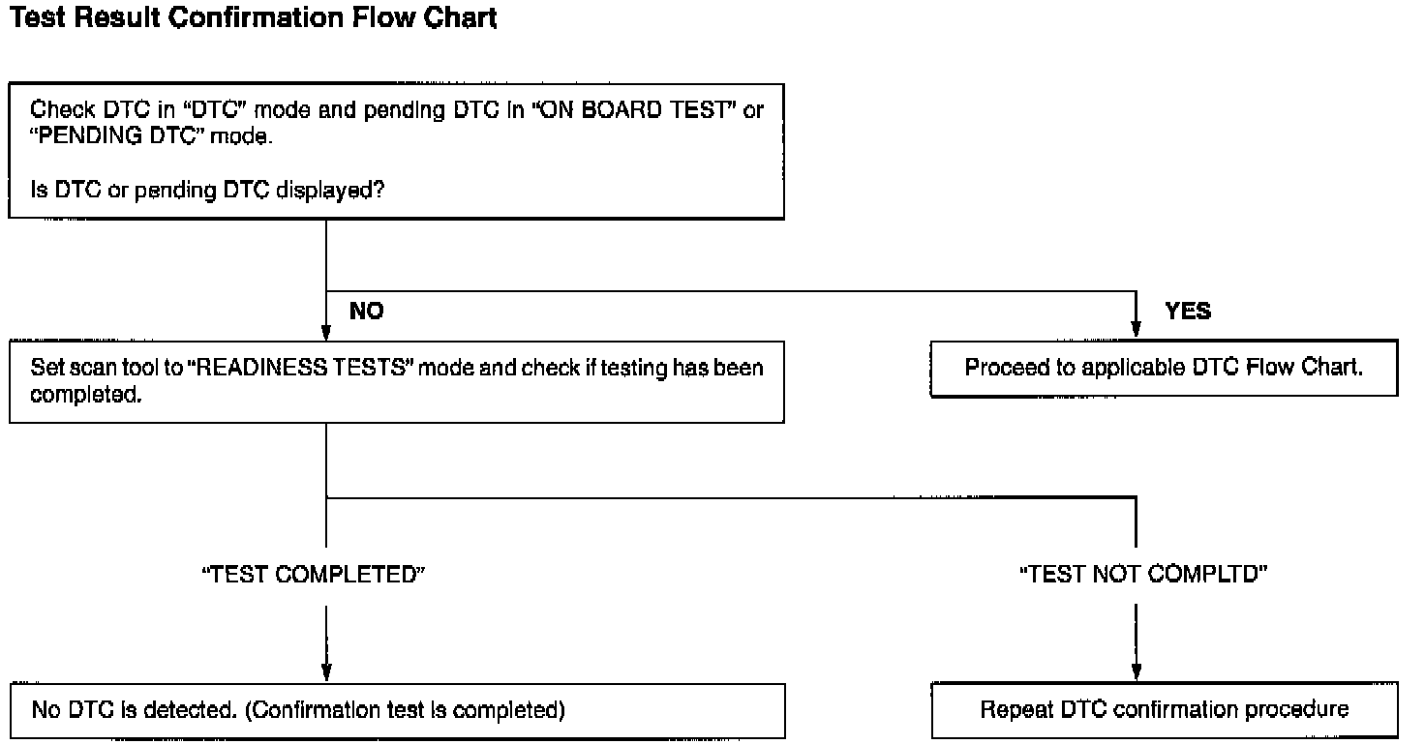Select the NO branch label
This screenshot has height=745, width=1425.
tap(365, 312)
